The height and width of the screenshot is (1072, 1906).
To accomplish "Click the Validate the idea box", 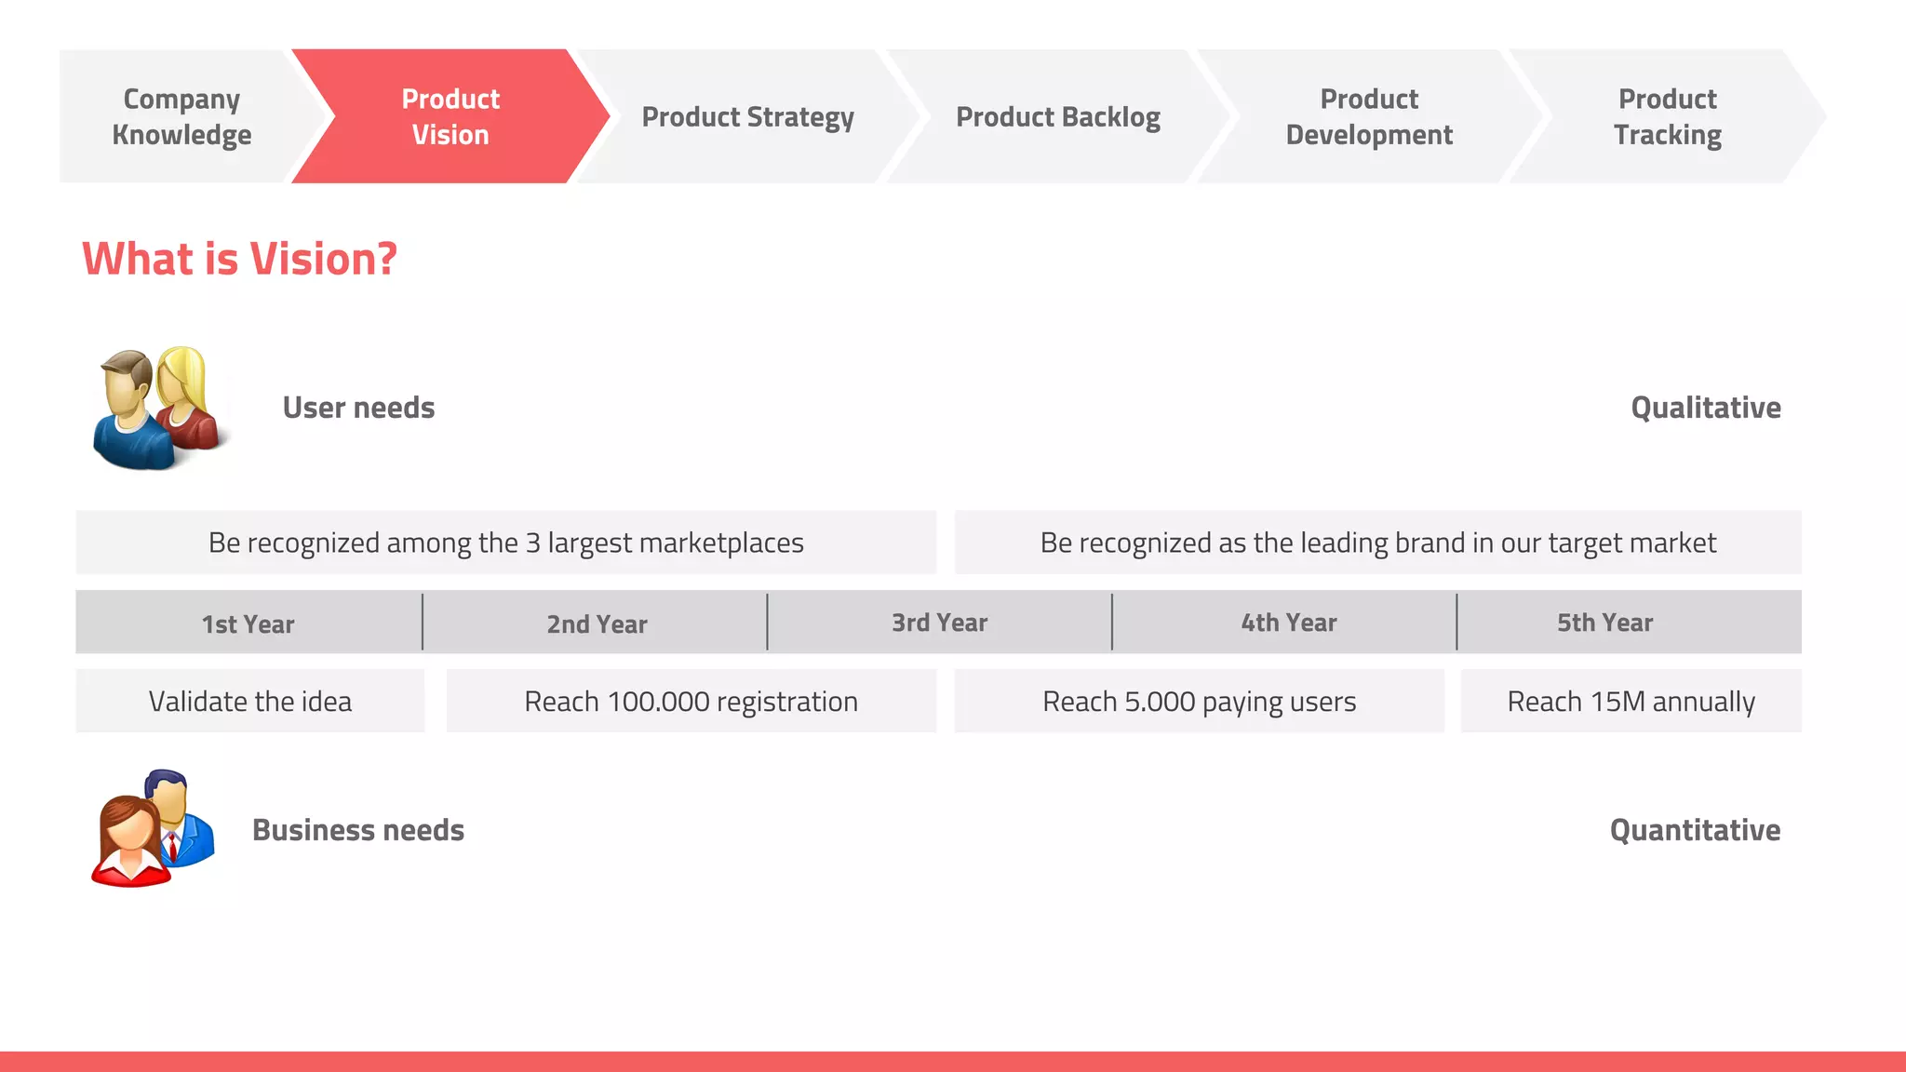I will point(250,701).
